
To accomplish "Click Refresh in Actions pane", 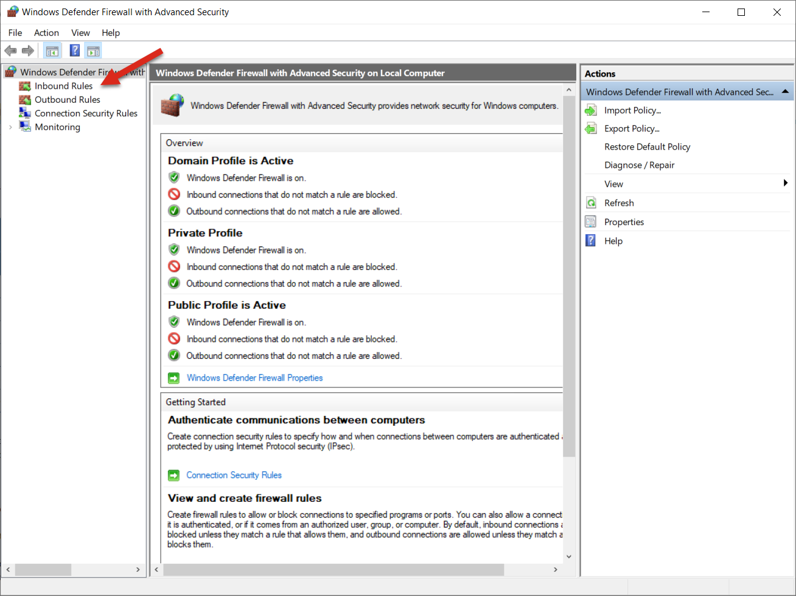I will (x=619, y=203).
